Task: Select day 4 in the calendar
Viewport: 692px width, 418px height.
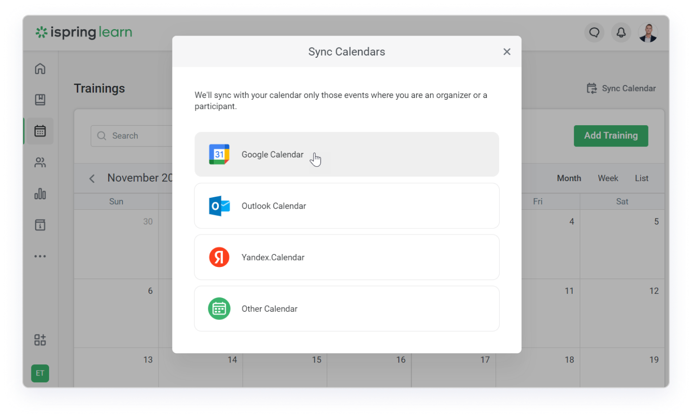Action: pyautogui.click(x=572, y=222)
